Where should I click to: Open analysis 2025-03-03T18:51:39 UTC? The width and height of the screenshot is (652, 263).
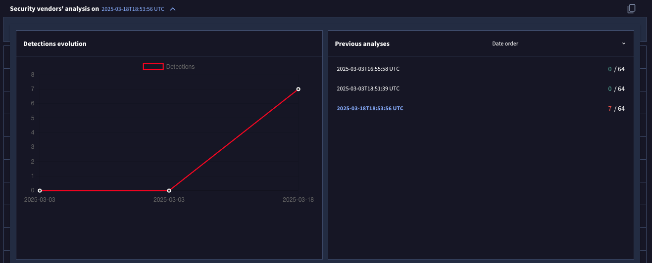coord(368,88)
